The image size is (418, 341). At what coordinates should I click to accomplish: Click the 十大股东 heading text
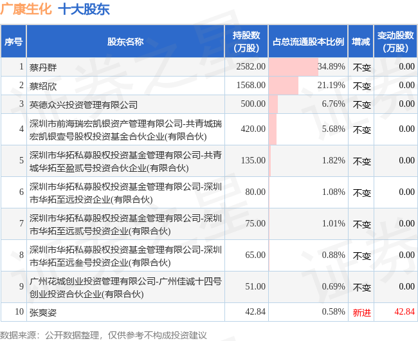(84, 9)
